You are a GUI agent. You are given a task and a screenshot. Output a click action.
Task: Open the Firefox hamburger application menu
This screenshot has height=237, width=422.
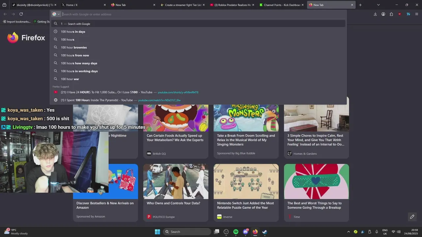(x=417, y=14)
